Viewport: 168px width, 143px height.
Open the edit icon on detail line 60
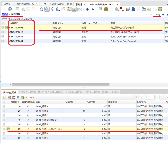click(x=8, y=129)
